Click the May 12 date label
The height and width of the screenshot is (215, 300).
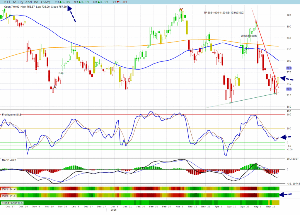(271, 207)
